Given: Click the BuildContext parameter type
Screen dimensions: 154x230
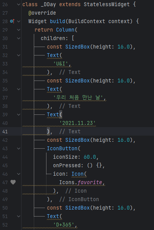Looking at the screenshot, I should [86, 22].
